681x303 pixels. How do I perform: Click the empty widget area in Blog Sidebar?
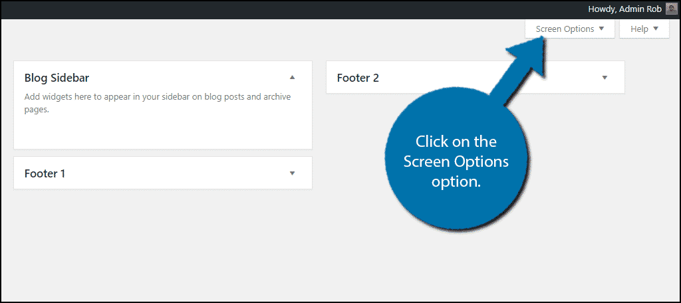click(x=163, y=132)
